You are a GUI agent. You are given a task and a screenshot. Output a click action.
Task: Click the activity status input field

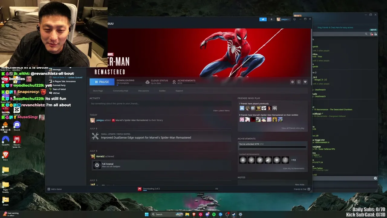pyautogui.click(x=160, y=104)
